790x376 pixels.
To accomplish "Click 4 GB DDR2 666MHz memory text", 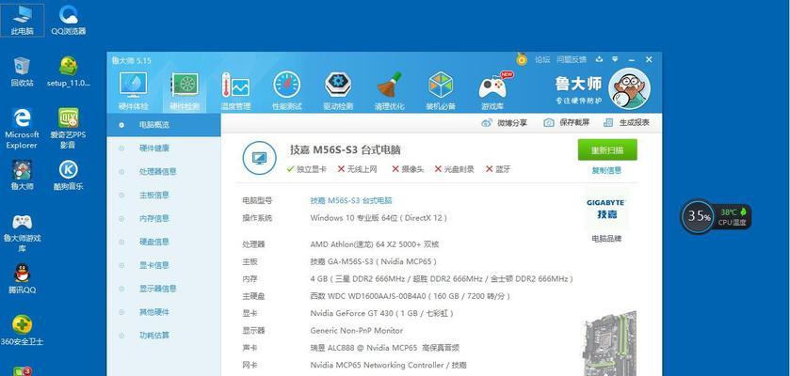I will (x=442, y=278).
